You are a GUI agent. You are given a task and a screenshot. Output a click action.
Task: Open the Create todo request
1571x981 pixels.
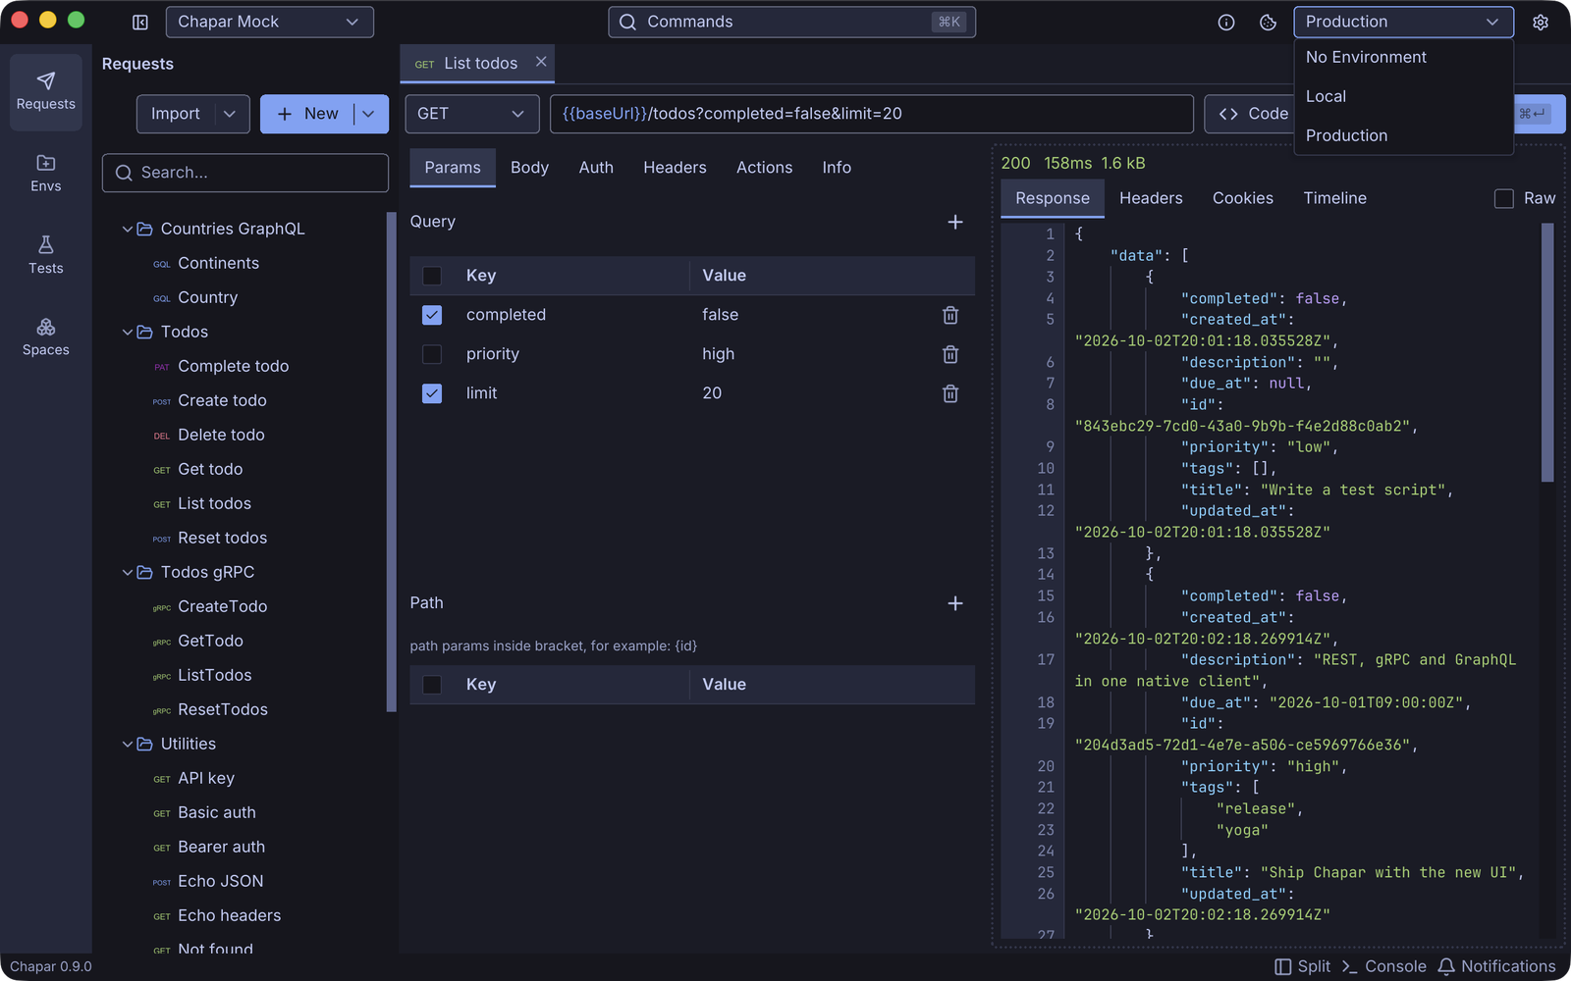222,400
